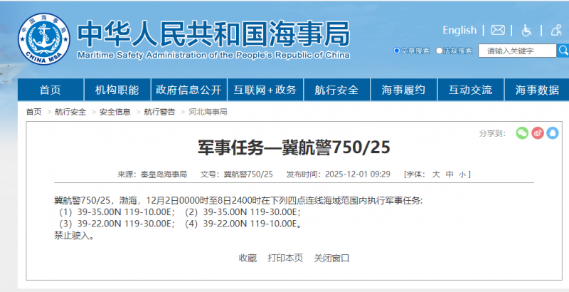The width and height of the screenshot is (569, 292).
Task: Click 打印本页 to print the page
Action: (x=285, y=258)
